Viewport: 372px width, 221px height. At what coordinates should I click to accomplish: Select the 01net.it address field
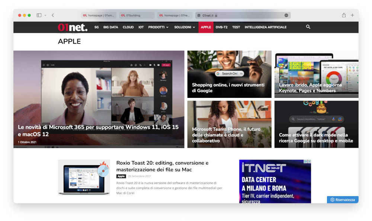[243, 15]
